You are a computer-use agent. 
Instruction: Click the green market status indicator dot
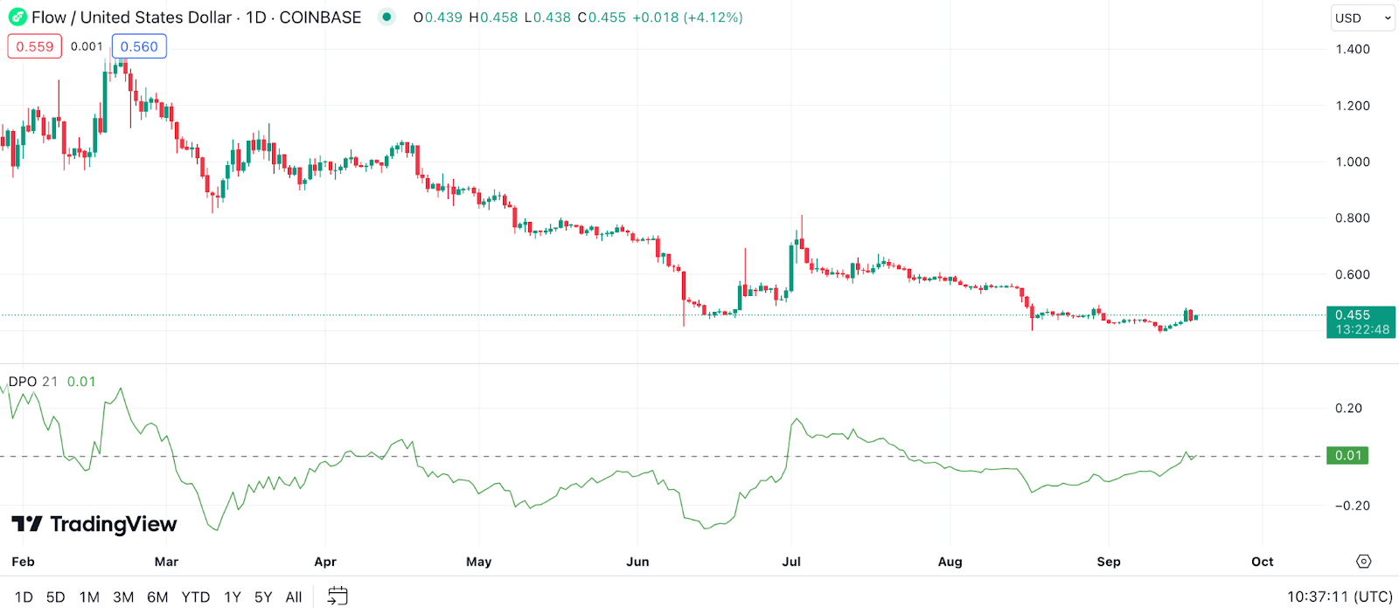[x=386, y=17]
